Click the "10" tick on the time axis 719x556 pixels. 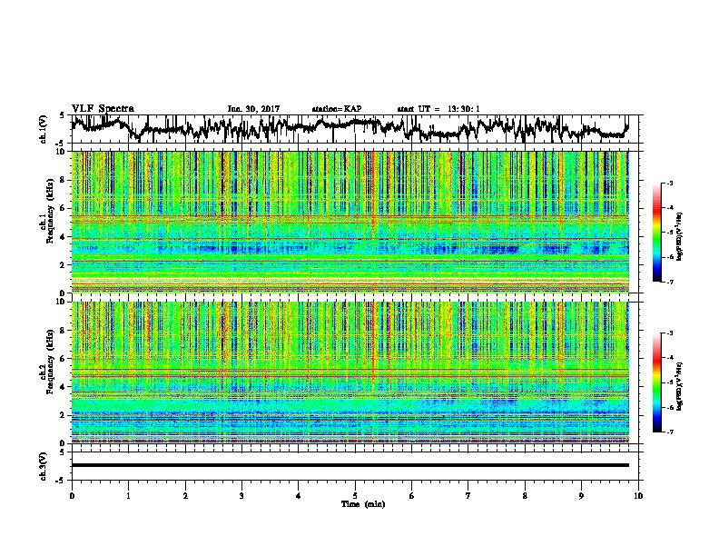click(638, 496)
